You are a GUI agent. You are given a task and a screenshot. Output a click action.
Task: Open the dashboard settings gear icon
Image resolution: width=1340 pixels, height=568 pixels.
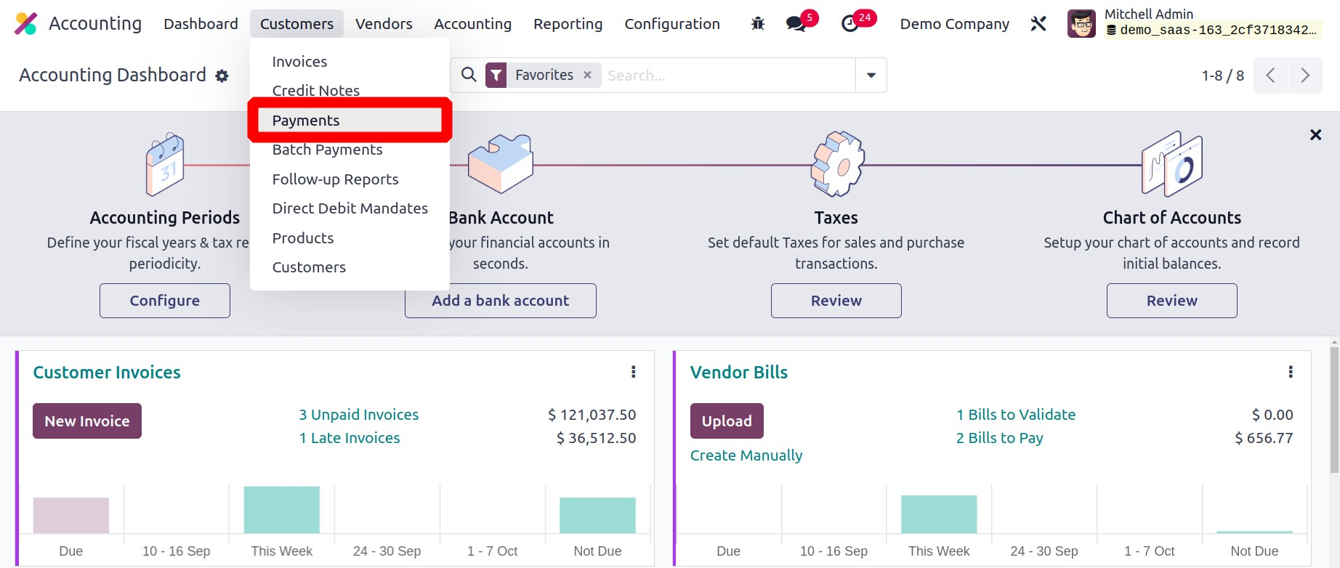222,76
